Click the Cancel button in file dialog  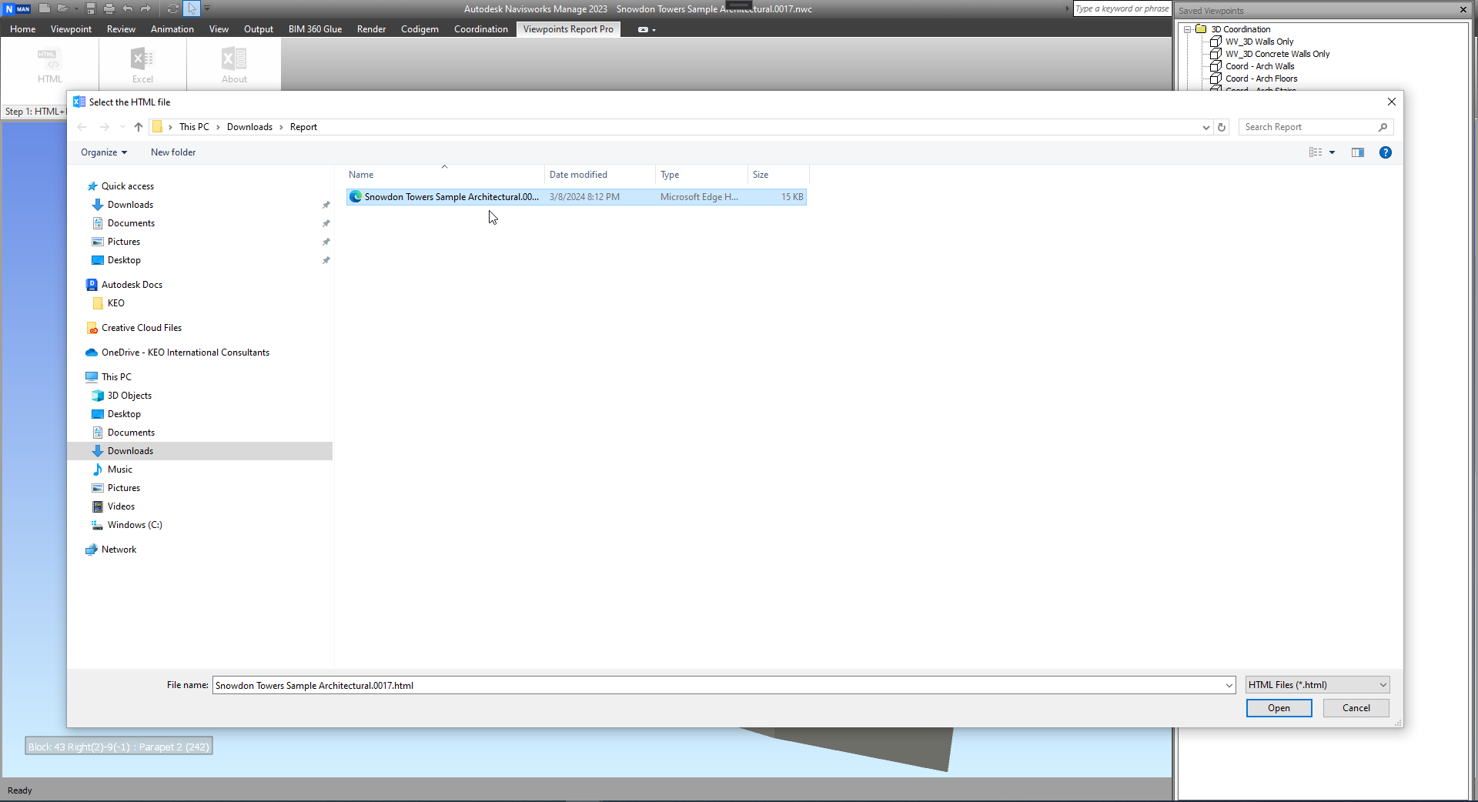(1356, 708)
